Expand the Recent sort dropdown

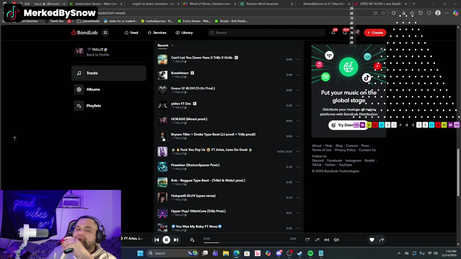tap(166, 45)
